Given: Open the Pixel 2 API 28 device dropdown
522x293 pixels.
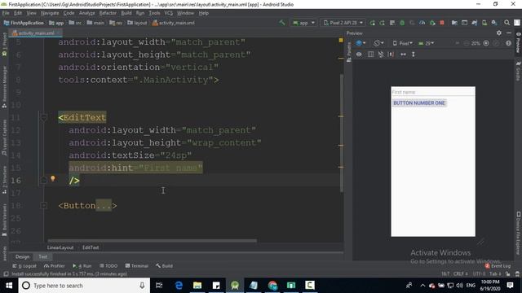Looking at the screenshot, I should tap(343, 23).
